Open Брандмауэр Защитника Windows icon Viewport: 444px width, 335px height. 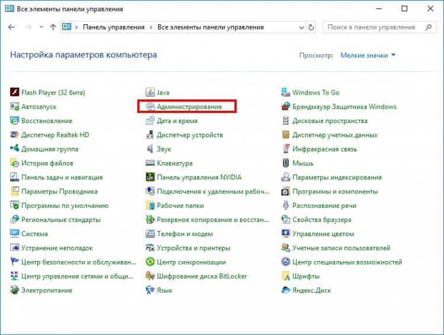pos(285,107)
